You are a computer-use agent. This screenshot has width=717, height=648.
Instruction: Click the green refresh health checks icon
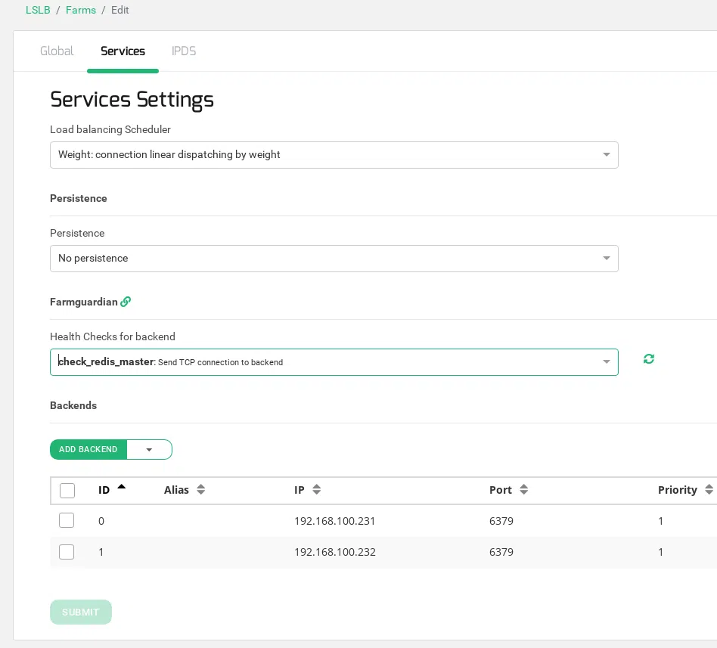click(x=648, y=359)
